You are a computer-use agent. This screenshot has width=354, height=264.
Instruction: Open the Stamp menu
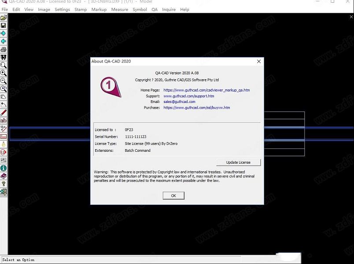[x=81, y=9]
